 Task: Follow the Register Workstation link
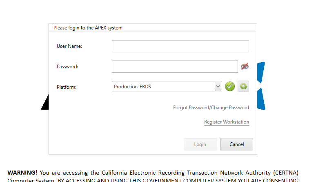tap(226, 122)
